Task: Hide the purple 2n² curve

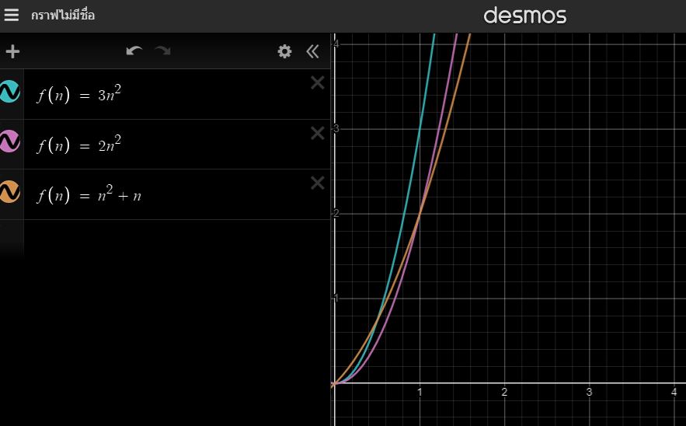Action: (10, 141)
